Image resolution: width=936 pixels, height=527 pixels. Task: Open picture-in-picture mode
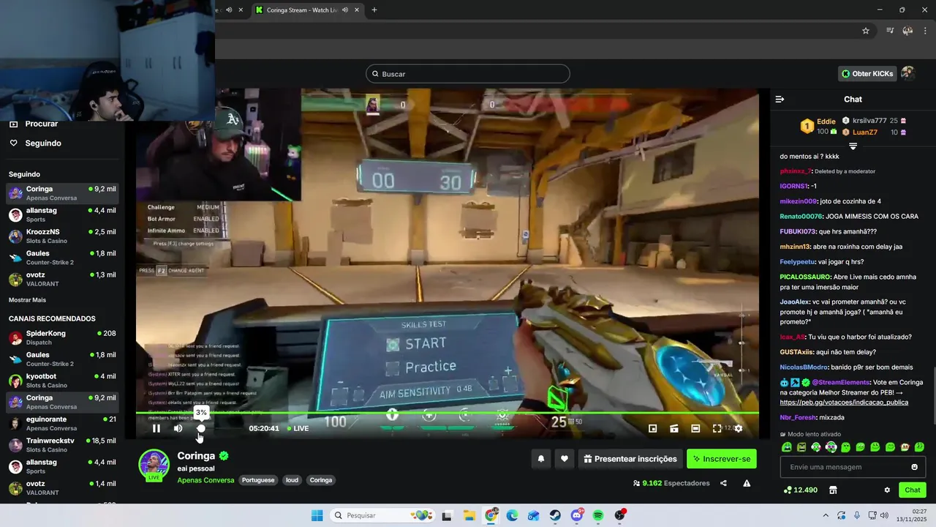pos(652,428)
